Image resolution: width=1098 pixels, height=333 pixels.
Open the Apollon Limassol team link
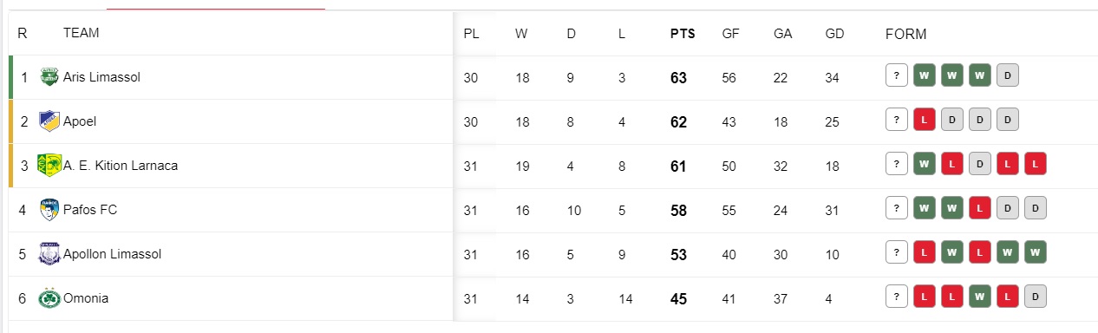(113, 254)
